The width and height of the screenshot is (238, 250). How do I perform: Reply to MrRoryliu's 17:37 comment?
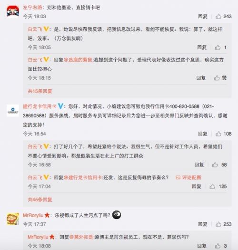(x=203, y=224)
